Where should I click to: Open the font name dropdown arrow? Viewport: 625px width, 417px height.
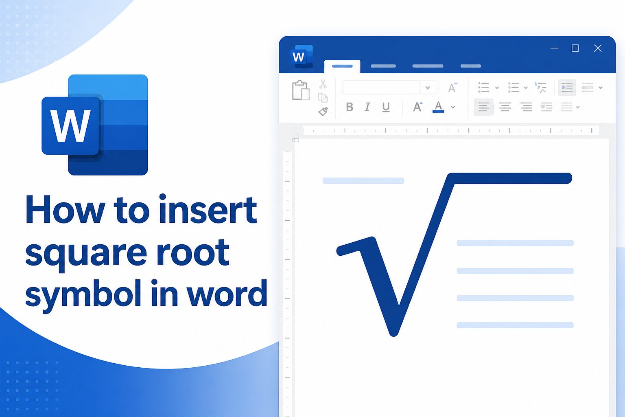click(428, 88)
